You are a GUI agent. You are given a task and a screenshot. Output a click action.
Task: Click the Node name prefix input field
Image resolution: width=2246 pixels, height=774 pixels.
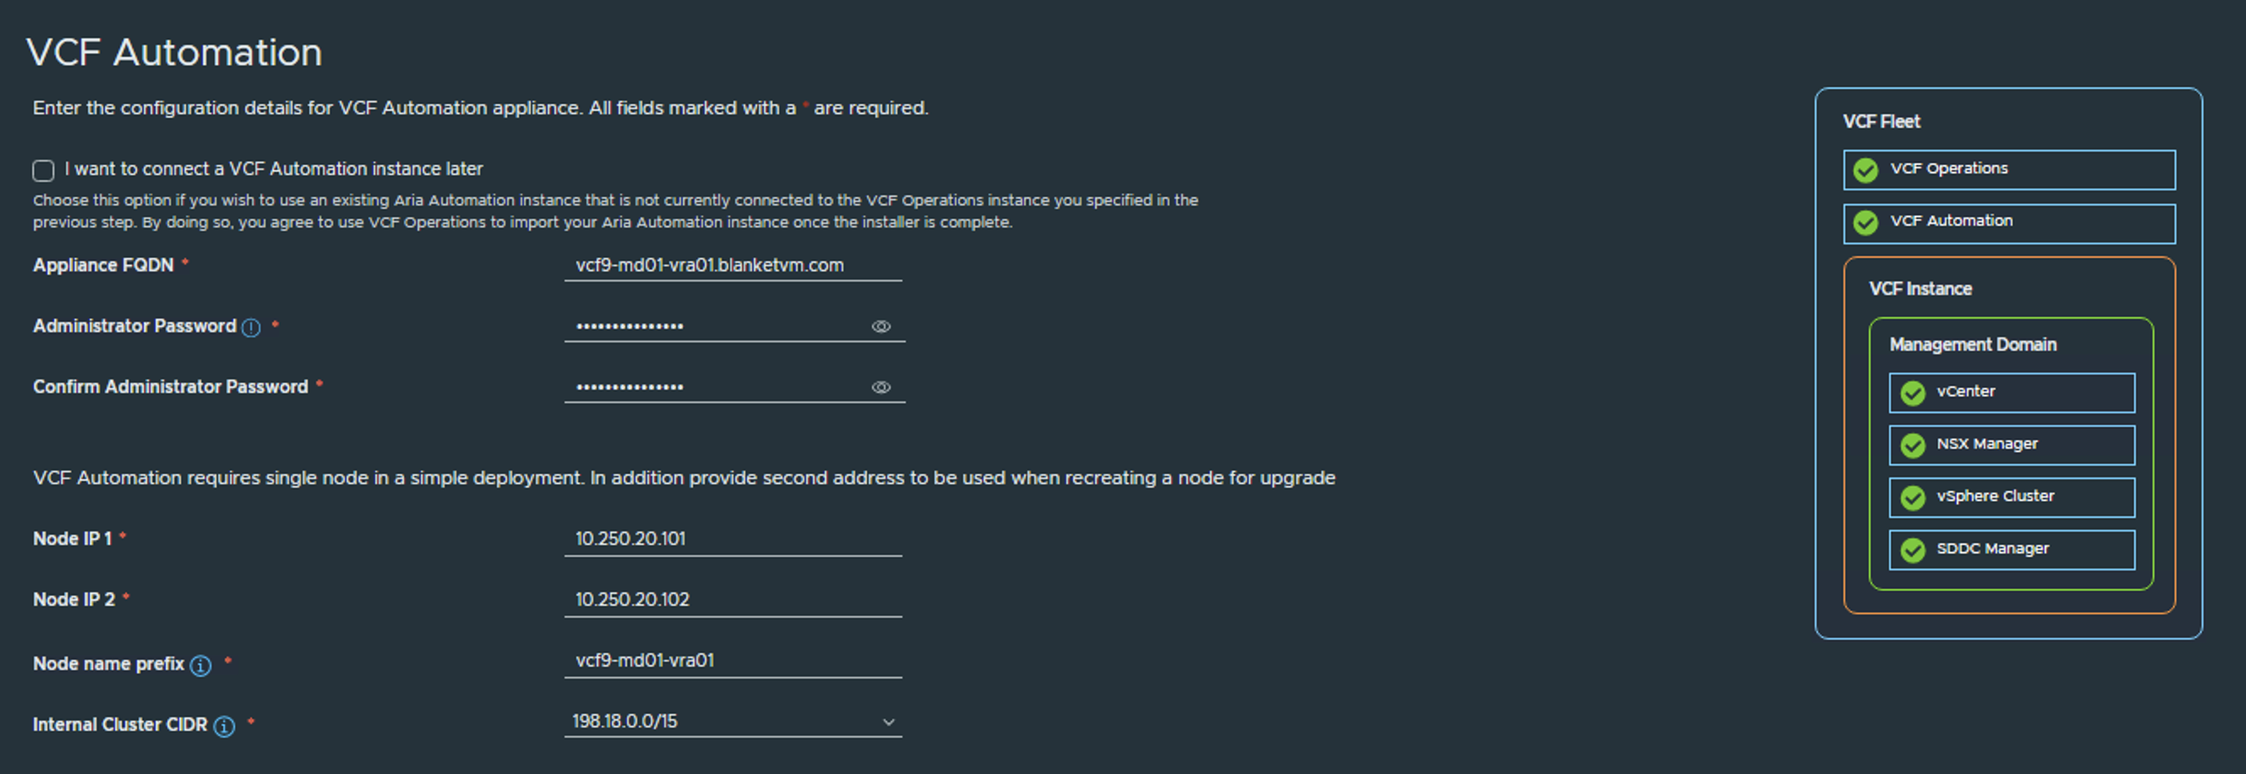tap(733, 661)
